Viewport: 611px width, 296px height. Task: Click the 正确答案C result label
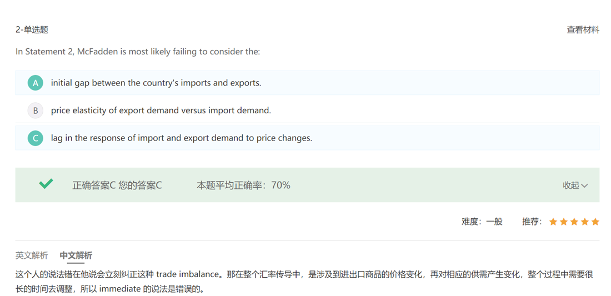[94, 185]
